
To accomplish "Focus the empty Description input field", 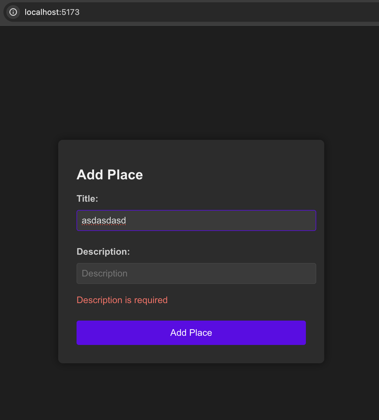I will click(x=196, y=273).
